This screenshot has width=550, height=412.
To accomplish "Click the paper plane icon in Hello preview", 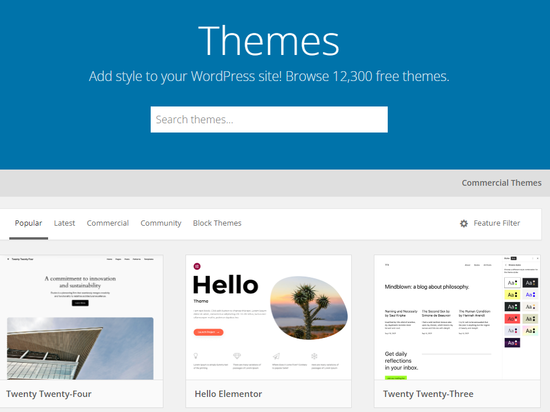I will (x=276, y=356).
